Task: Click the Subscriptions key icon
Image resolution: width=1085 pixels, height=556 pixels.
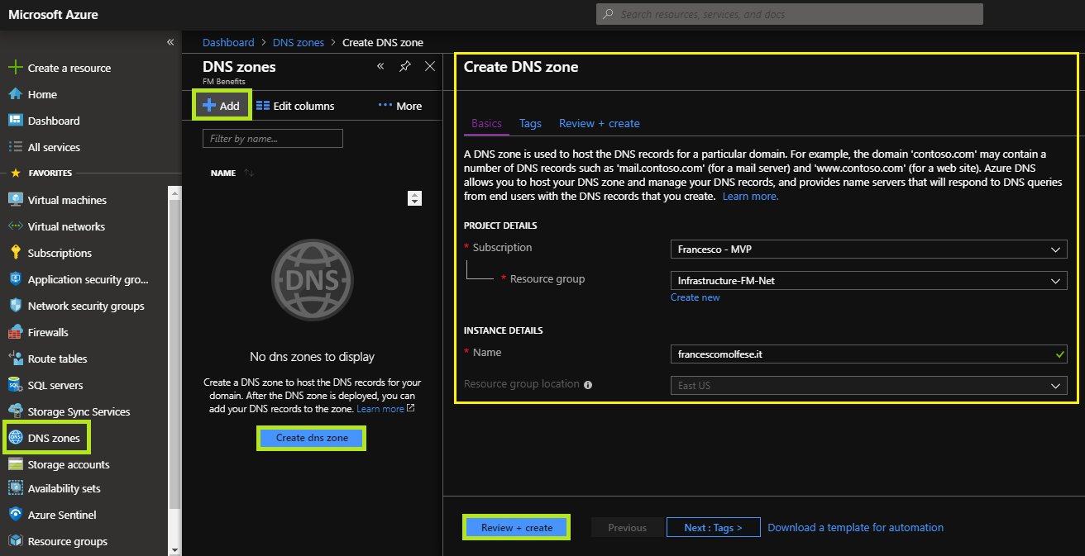Action: (15, 253)
